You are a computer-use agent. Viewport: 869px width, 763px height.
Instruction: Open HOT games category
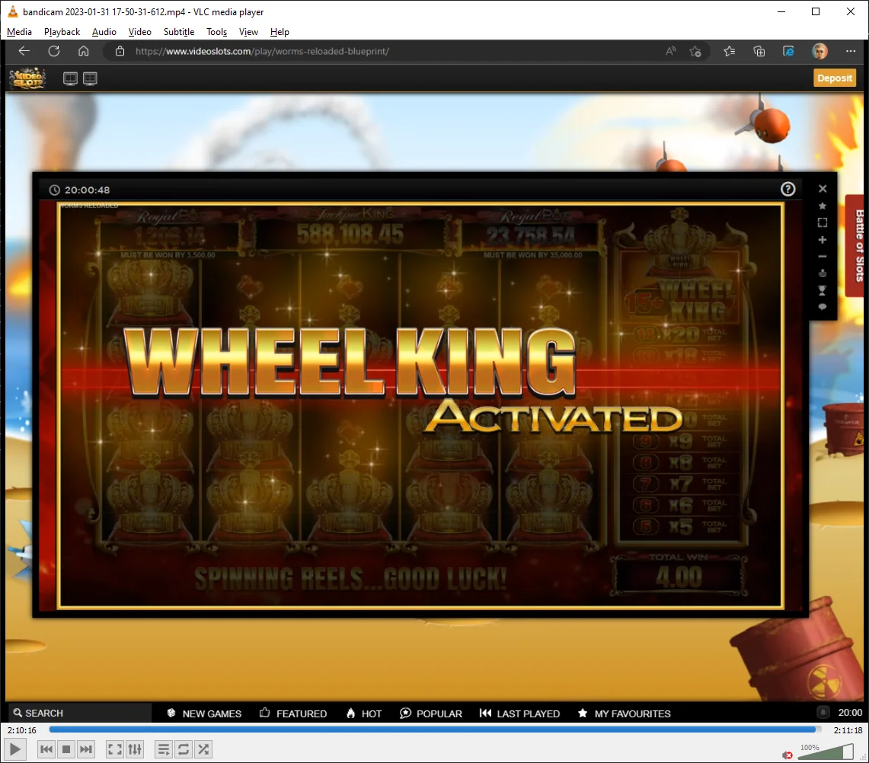[x=364, y=714]
